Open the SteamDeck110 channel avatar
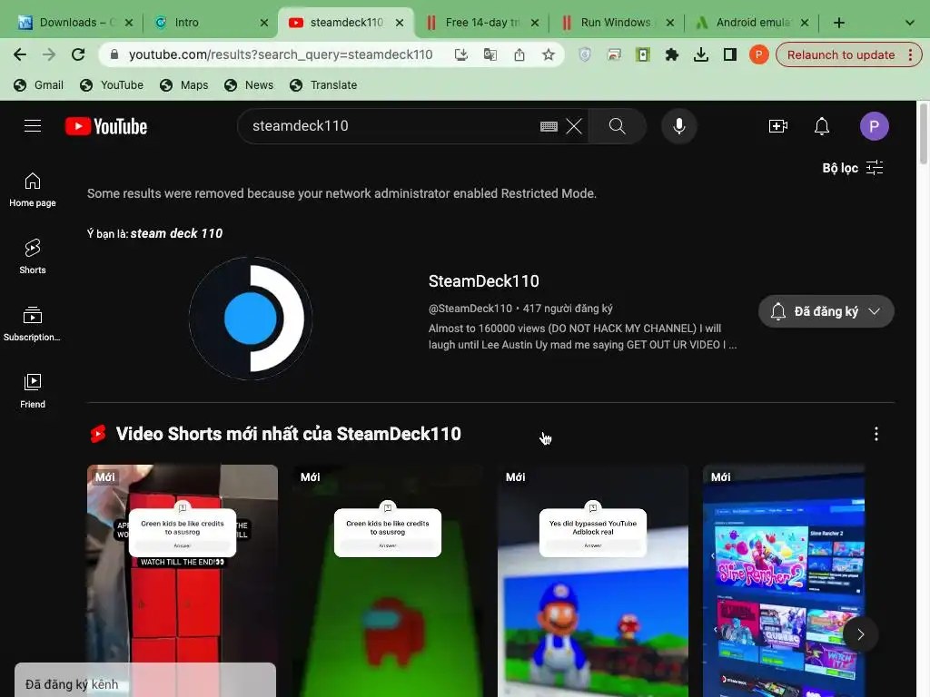 pos(251,319)
